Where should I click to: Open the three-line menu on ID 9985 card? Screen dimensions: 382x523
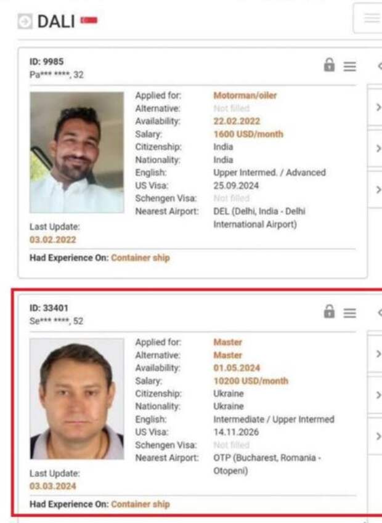click(x=349, y=67)
